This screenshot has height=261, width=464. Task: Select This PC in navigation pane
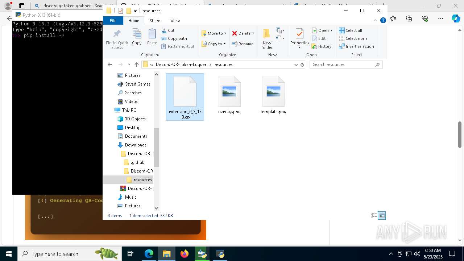(125, 110)
